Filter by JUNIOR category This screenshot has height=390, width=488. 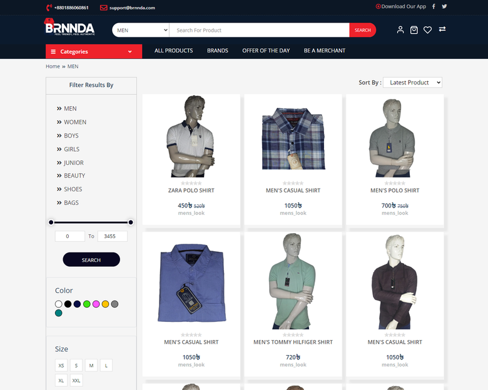pyautogui.click(x=73, y=163)
